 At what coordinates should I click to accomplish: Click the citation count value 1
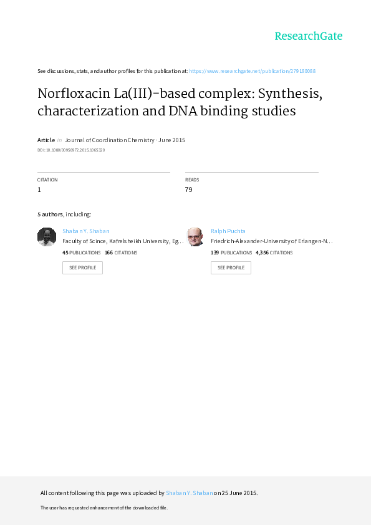[x=39, y=190]
